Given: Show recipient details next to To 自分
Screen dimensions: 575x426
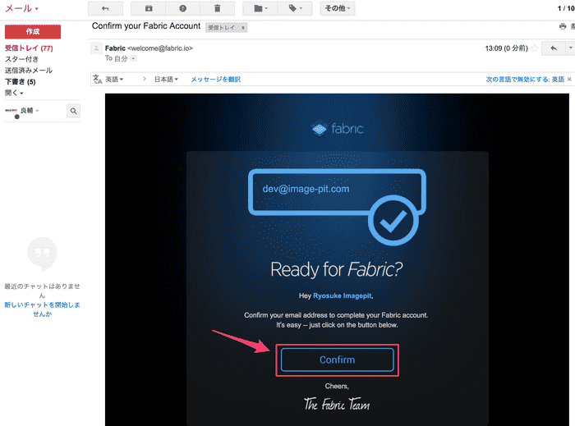Looking at the screenshot, I should (133, 59).
